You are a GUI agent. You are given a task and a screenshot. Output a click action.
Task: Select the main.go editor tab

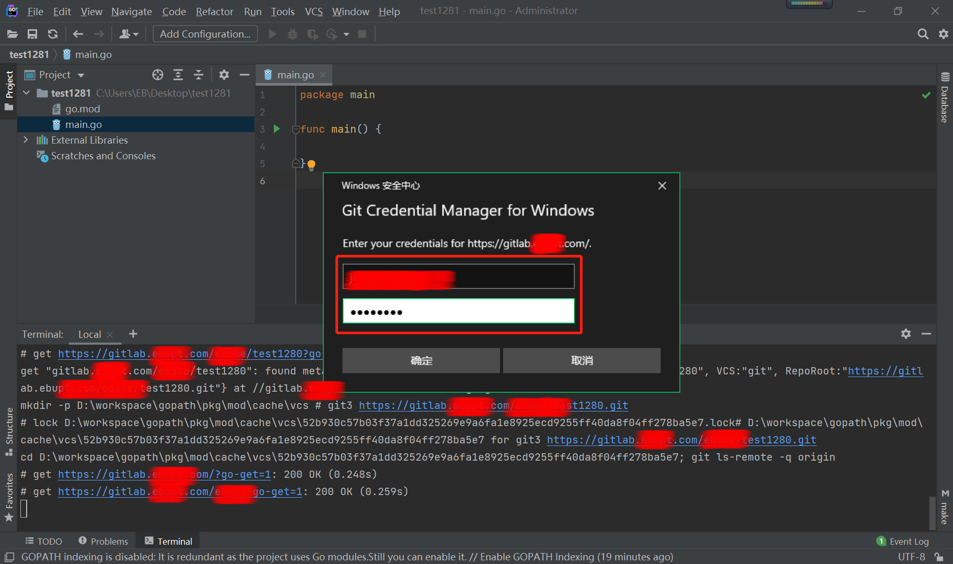click(295, 75)
